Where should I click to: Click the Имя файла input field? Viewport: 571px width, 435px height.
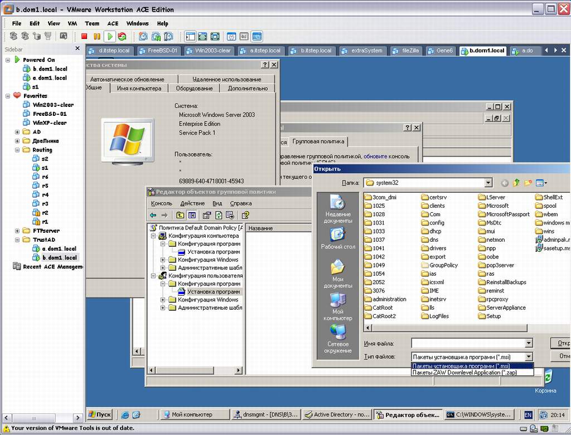pos(467,343)
